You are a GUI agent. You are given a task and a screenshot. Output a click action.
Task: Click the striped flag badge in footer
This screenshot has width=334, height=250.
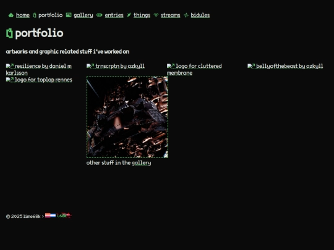point(51,215)
